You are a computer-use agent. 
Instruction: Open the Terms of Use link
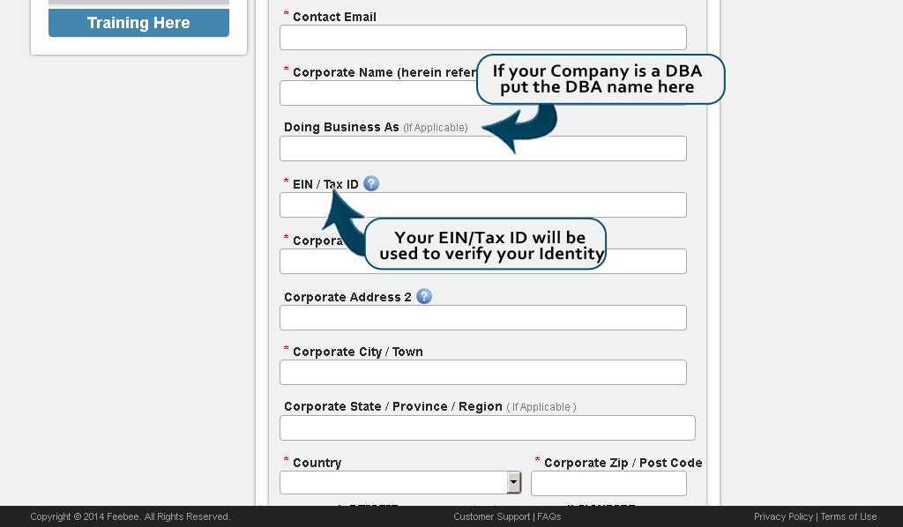(x=848, y=517)
